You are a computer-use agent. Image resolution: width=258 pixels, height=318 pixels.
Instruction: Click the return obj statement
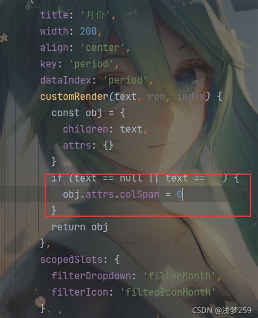[79, 227]
